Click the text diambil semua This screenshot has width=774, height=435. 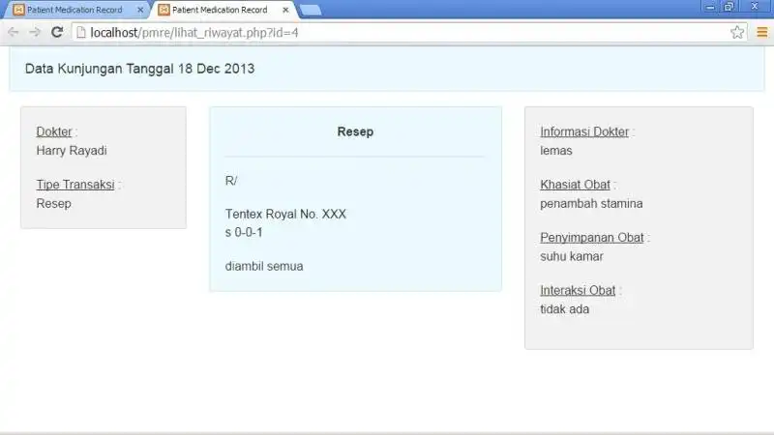tap(264, 266)
